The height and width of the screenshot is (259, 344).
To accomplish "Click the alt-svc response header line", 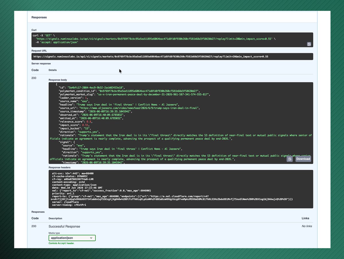I will (x=73, y=173).
